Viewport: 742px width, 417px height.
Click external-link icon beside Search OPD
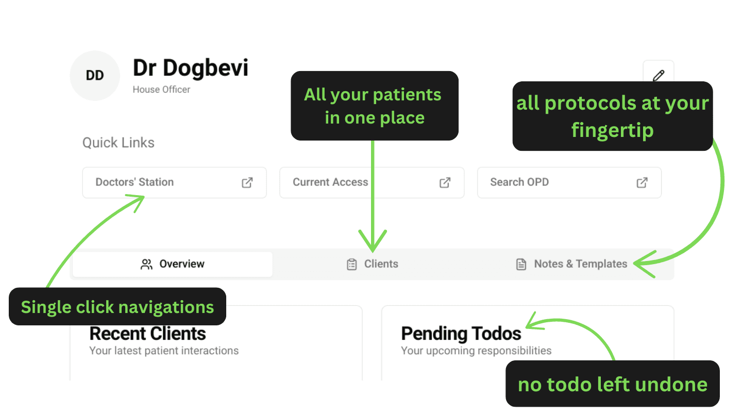click(x=642, y=182)
